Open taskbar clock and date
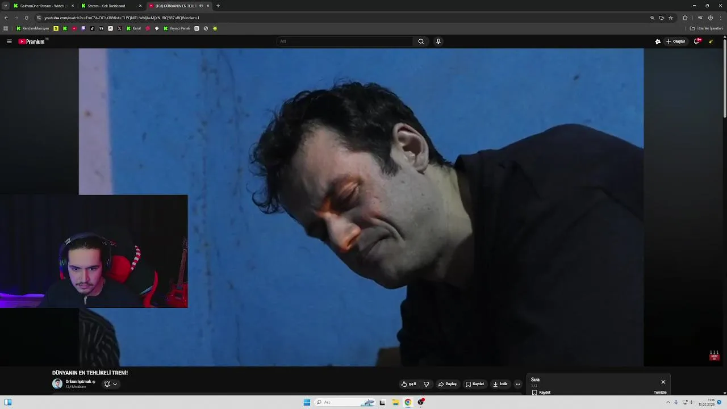Image resolution: width=727 pixels, height=409 pixels. tap(707, 402)
